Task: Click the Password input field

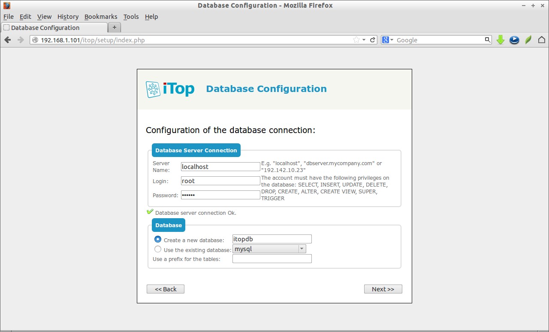Action: [220, 195]
